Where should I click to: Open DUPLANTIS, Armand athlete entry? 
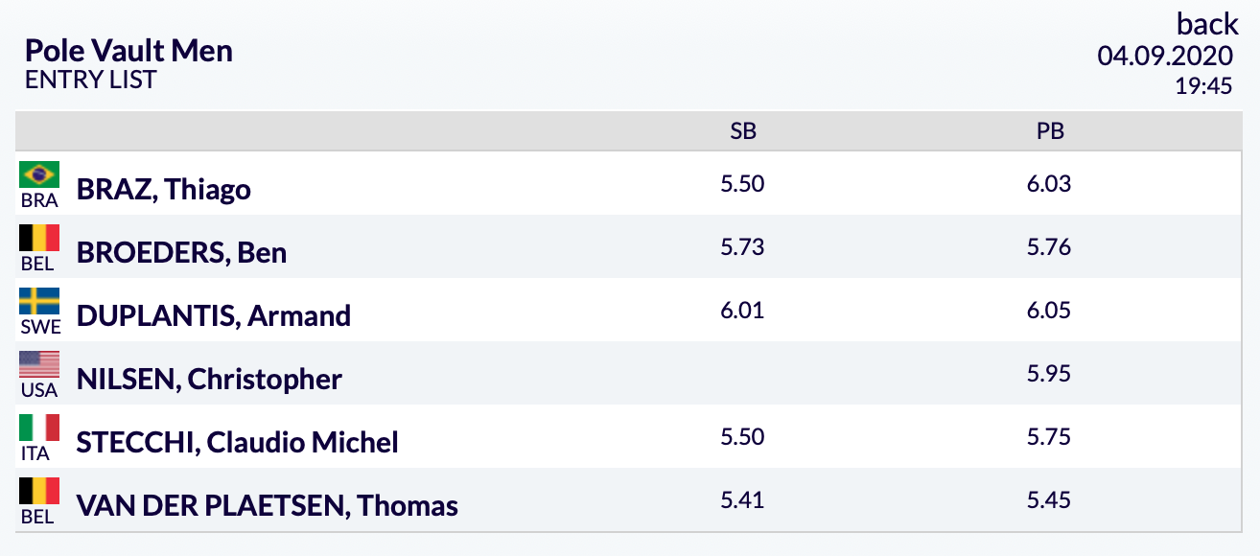tap(214, 315)
